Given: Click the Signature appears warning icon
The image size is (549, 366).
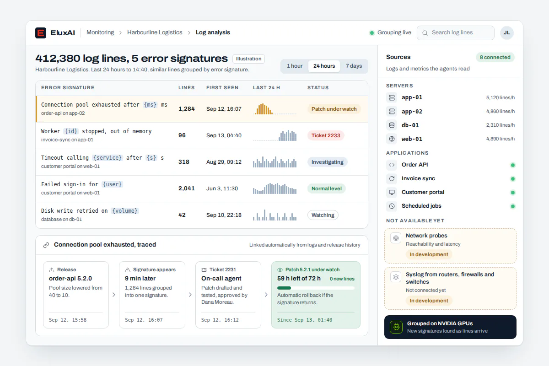Looking at the screenshot, I should [x=128, y=270].
